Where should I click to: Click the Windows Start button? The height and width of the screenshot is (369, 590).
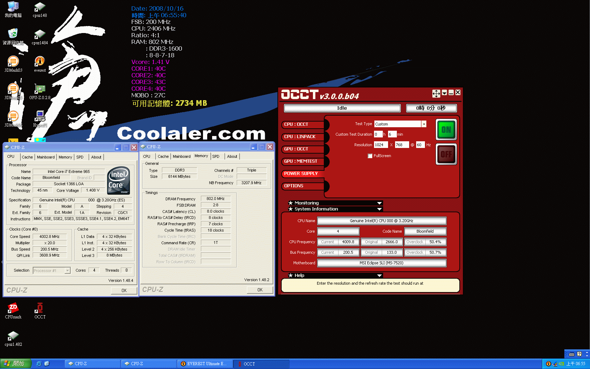click(x=16, y=364)
